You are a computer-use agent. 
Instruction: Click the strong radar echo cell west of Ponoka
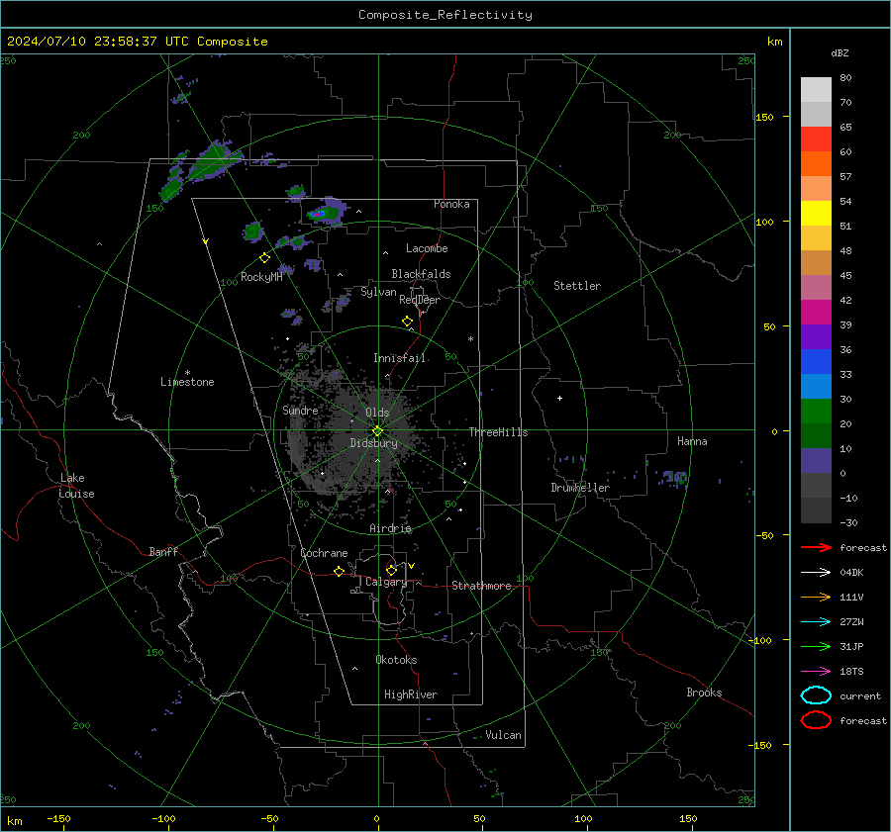326,213
